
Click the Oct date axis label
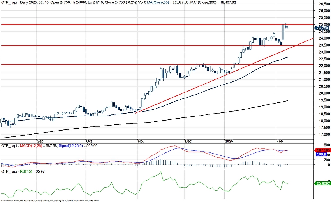[x=89, y=141]
